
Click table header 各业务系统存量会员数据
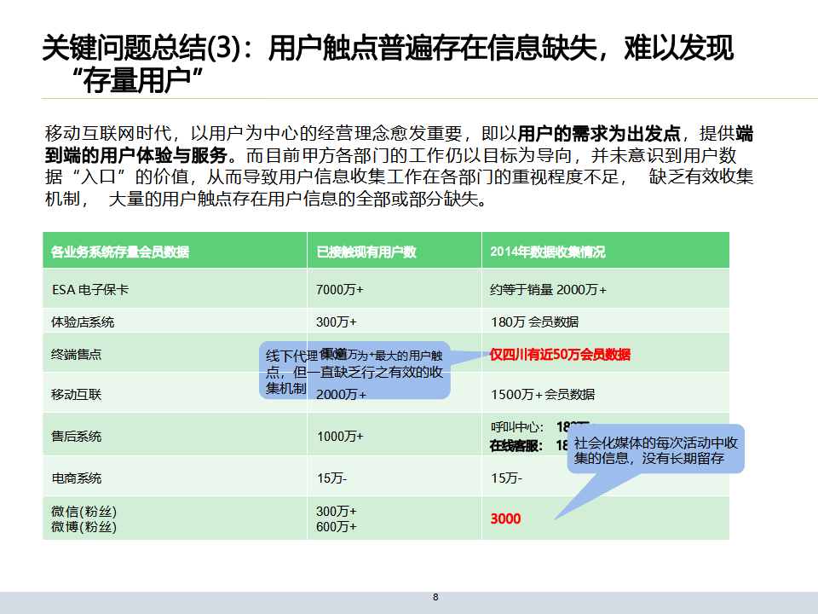pos(120,252)
